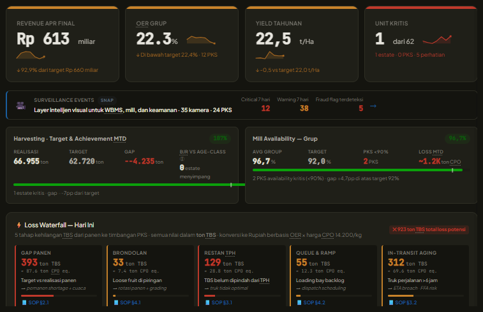Click '92,9% dari target Rp 660 miliar'
This screenshot has height=312, width=483.
(57, 70)
